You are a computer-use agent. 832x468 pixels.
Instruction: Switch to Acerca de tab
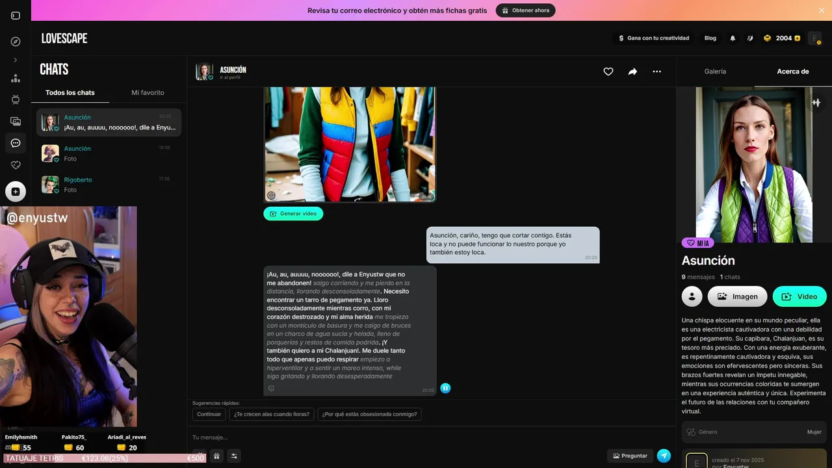tap(793, 71)
